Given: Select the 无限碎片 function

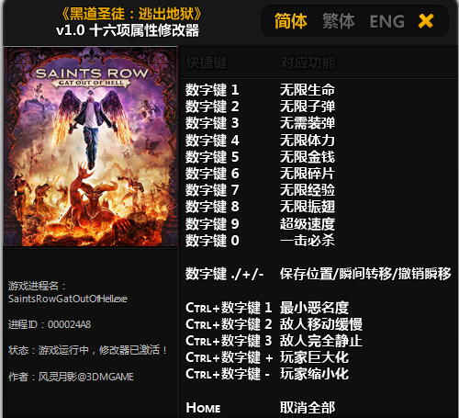Looking at the screenshot, I should [x=308, y=174].
